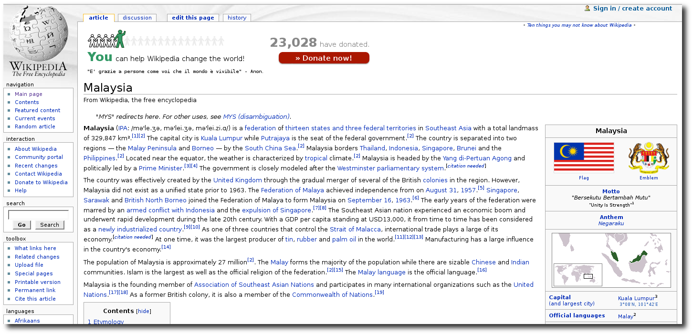
Task: Open Help link in sidebar
Action: pyautogui.click(x=21, y=190)
